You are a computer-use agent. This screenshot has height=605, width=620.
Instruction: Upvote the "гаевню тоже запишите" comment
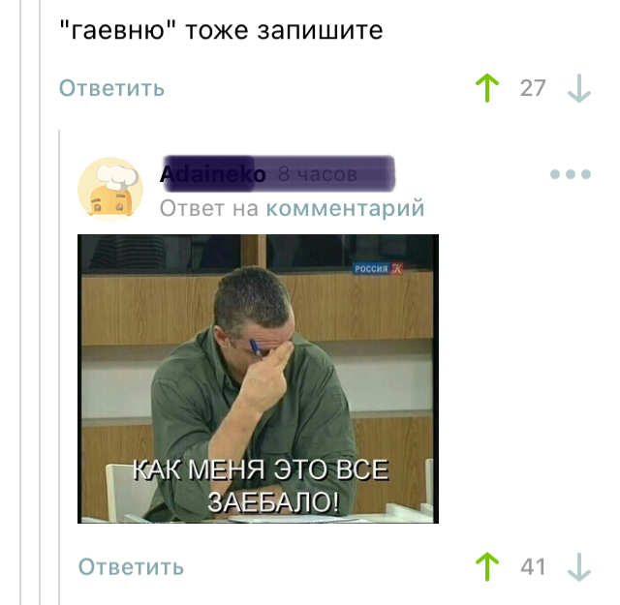(487, 88)
